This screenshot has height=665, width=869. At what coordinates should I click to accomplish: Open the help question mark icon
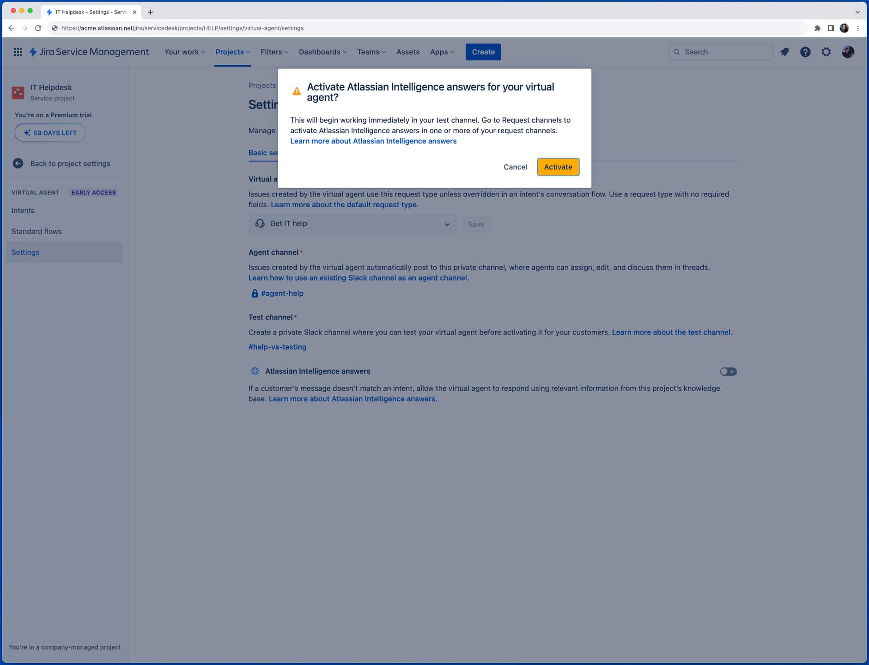805,52
